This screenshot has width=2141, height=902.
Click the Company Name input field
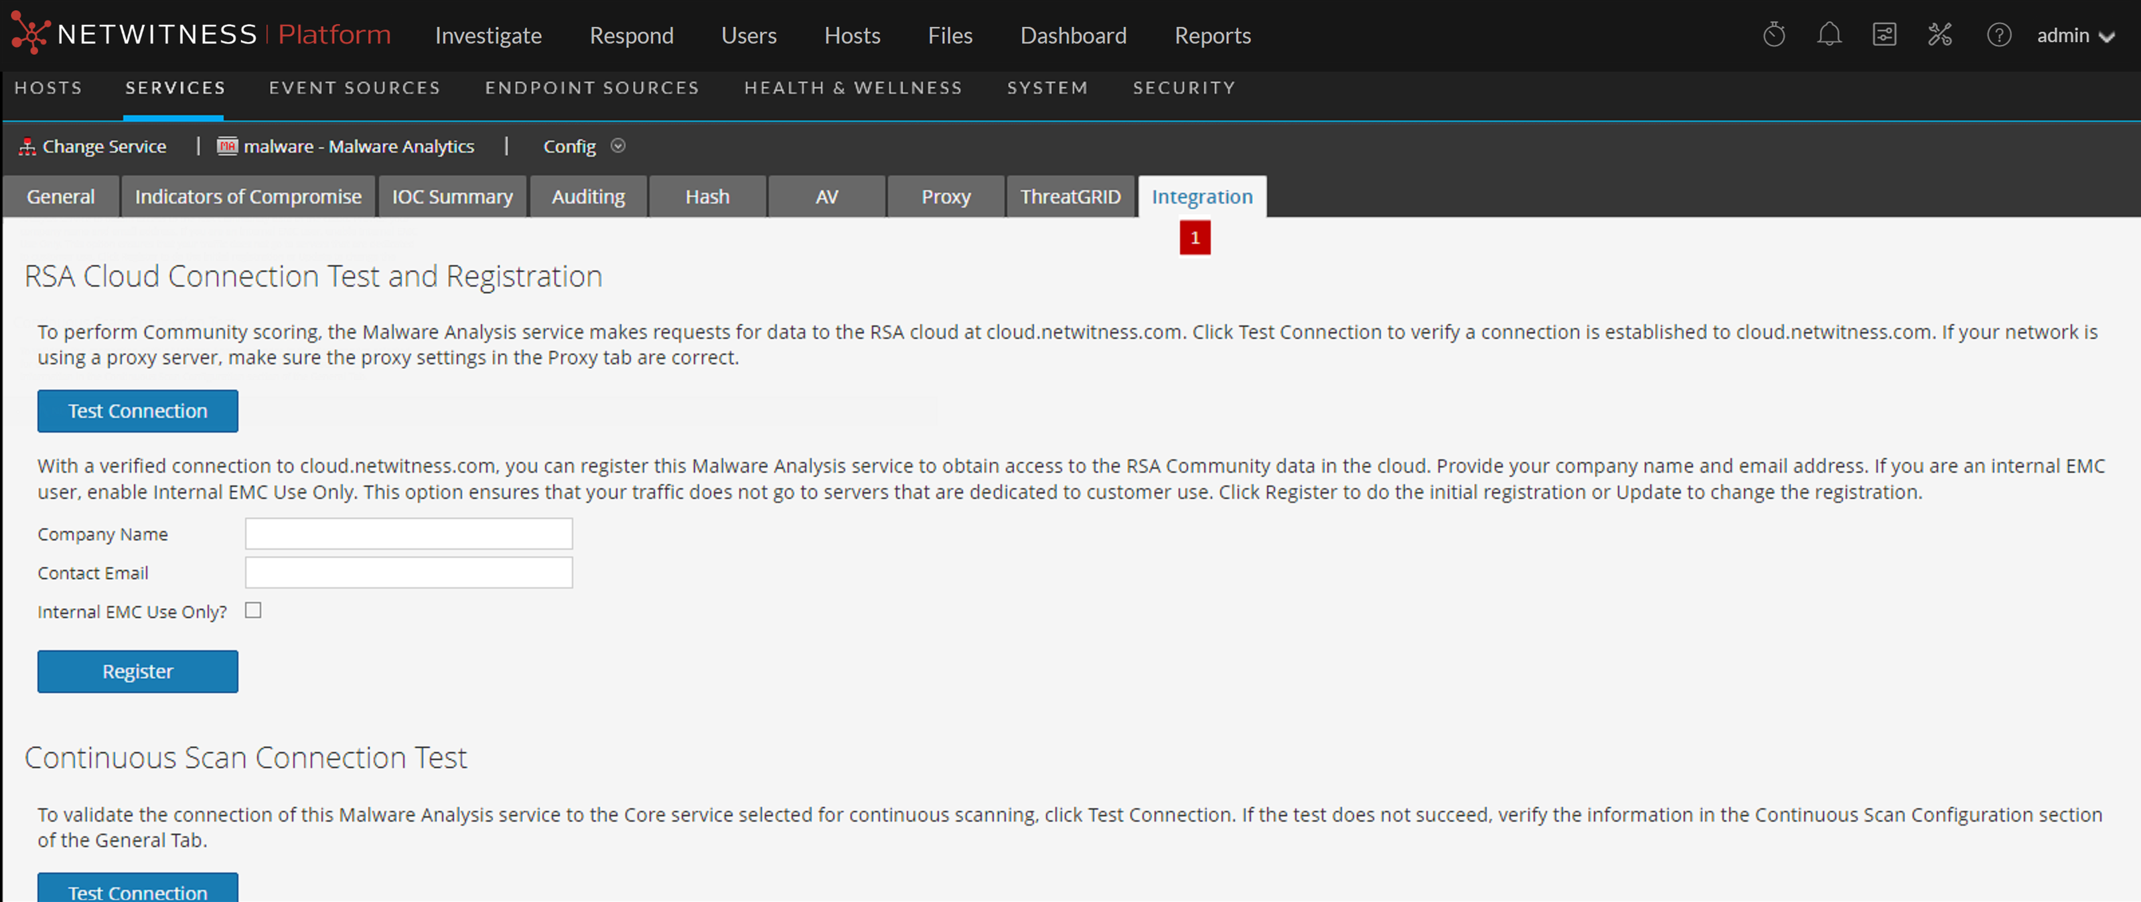408,534
